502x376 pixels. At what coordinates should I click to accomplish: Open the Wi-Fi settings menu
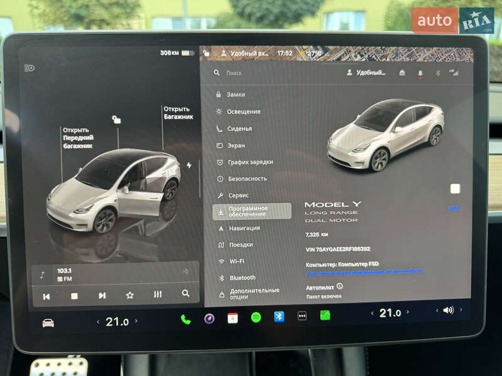(x=232, y=261)
